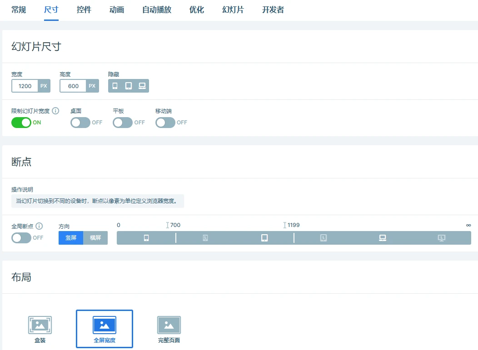Switch to the 横屏 orientation option
Screen dimensions: 478x350
coord(95,238)
